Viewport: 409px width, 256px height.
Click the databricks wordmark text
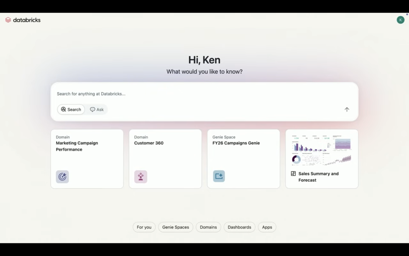click(27, 20)
